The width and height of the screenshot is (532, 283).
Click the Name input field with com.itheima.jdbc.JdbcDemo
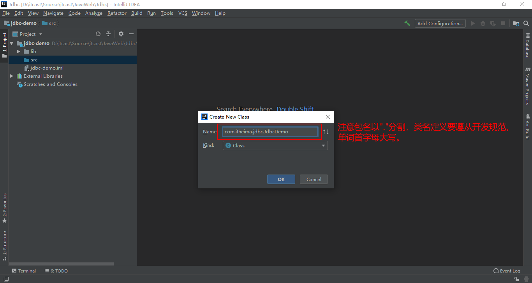[270, 132]
